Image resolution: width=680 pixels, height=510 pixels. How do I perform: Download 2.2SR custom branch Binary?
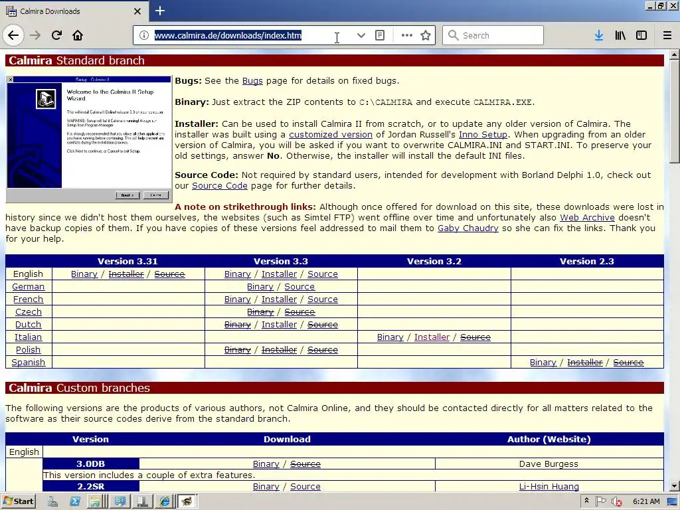point(266,487)
